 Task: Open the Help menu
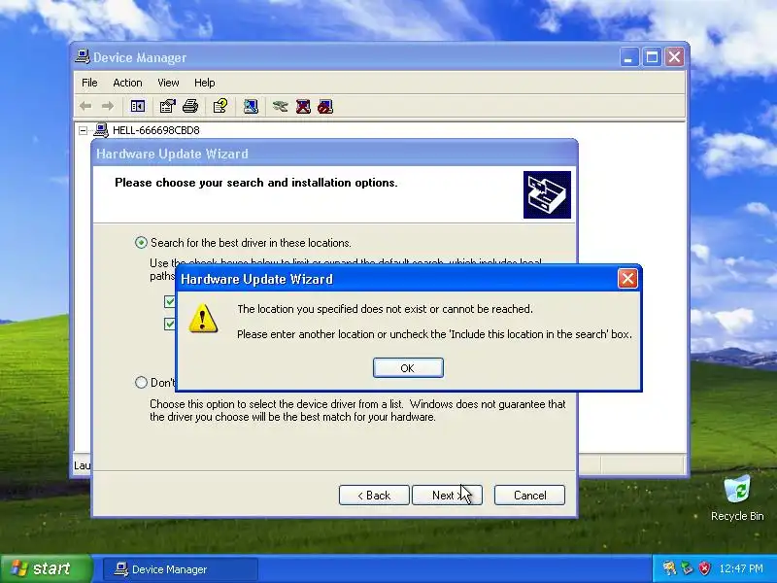click(204, 83)
